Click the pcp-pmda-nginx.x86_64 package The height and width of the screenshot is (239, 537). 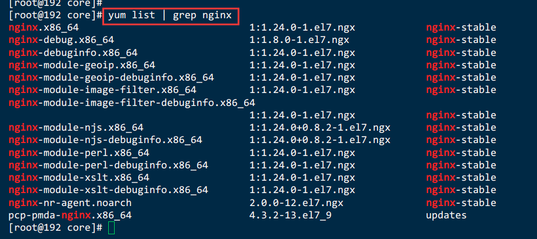pyautogui.click(x=70, y=215)
